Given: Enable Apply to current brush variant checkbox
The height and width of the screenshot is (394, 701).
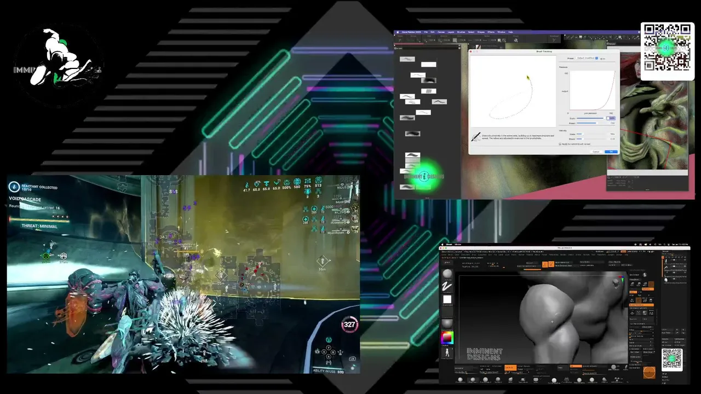Looking at the screenshot, I should point(560,144).
